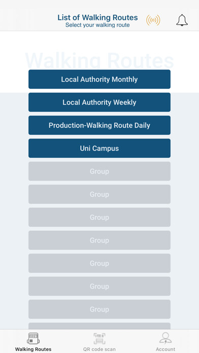
Task: Tap the third greyed Group placeholder
Action: 99,217
